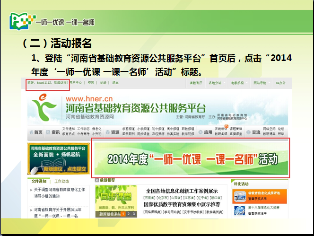This screenshot has width=314, height=236.
Task: Open 工作动态 under 资讯 menu
Action: [83, 129]
